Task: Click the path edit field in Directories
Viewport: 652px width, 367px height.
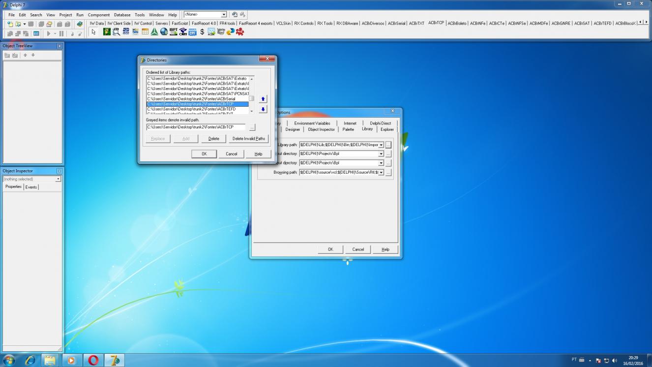Action: click(196, 127)
